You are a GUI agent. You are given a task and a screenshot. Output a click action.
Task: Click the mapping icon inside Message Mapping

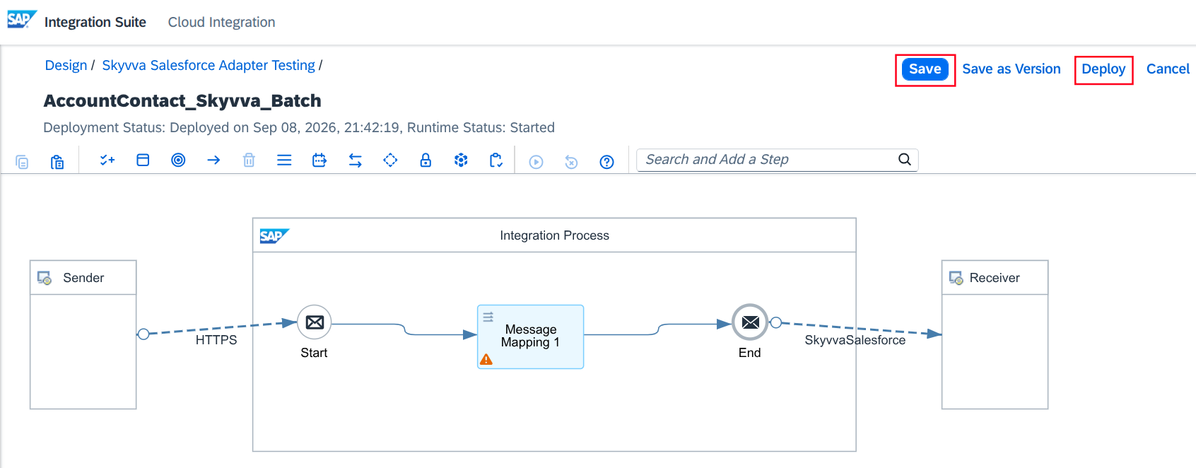[488, 317]
